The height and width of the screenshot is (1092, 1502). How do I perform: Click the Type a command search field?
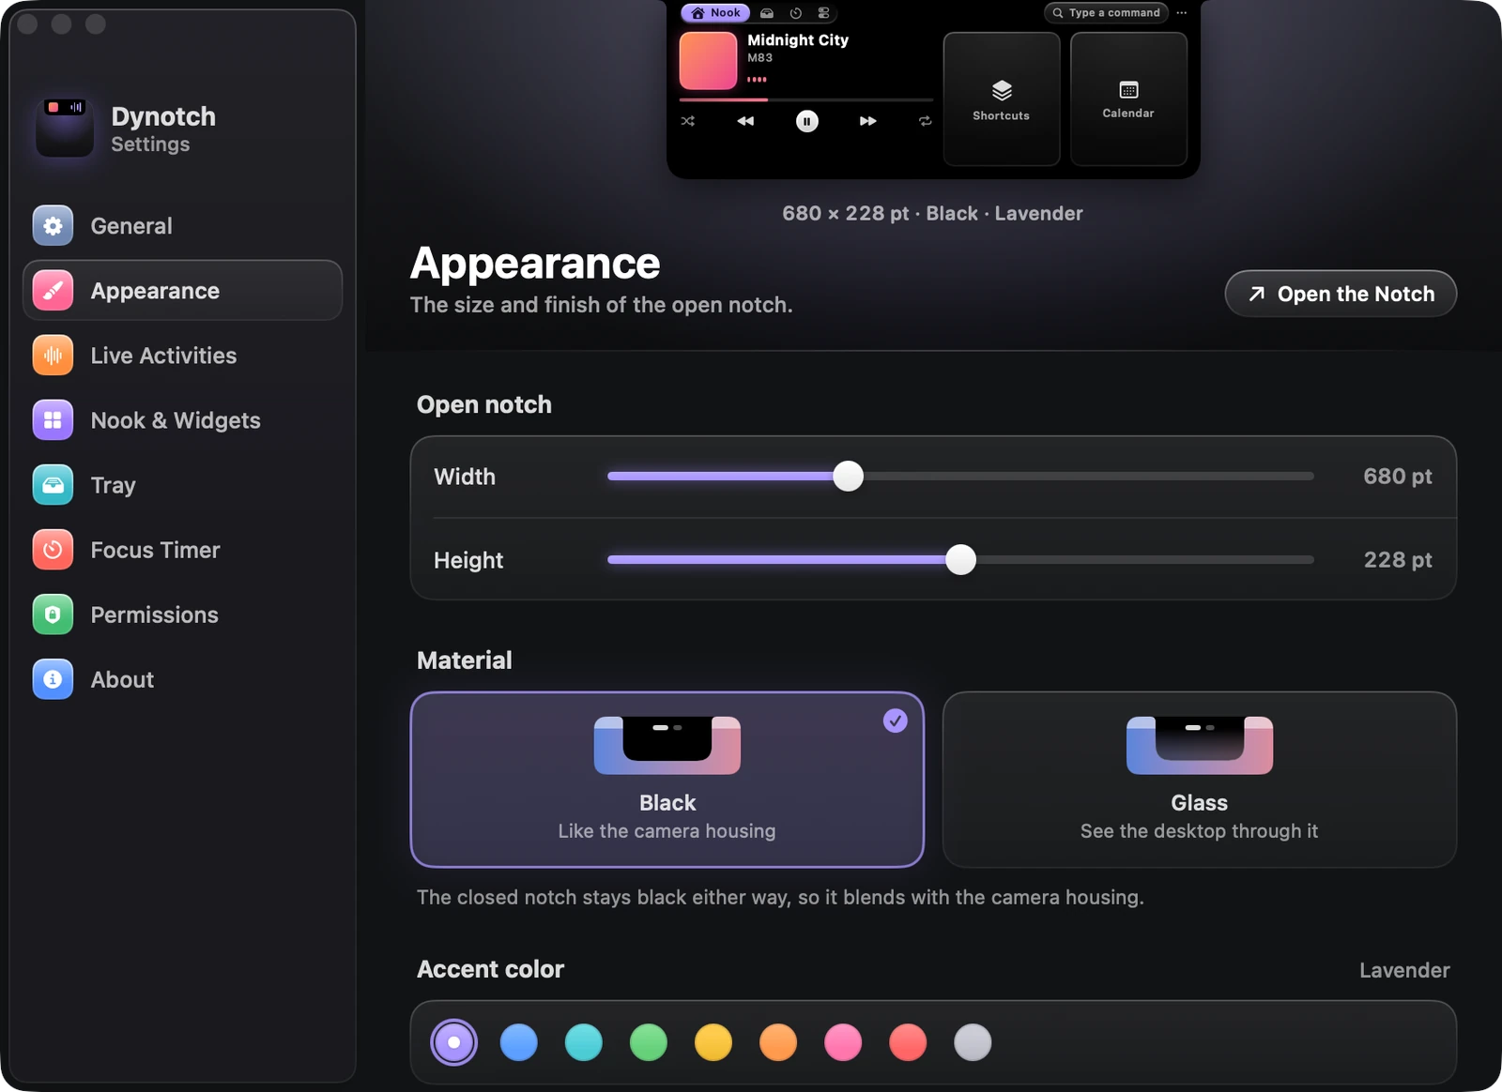click(x=1106, y=13)
